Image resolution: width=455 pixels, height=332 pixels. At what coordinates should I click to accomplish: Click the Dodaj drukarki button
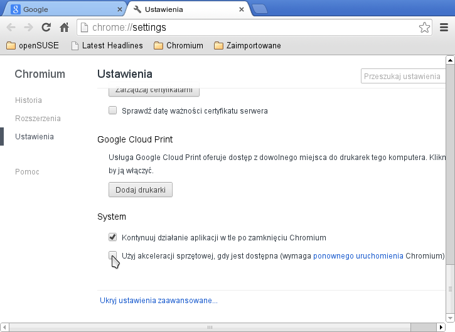141,190
